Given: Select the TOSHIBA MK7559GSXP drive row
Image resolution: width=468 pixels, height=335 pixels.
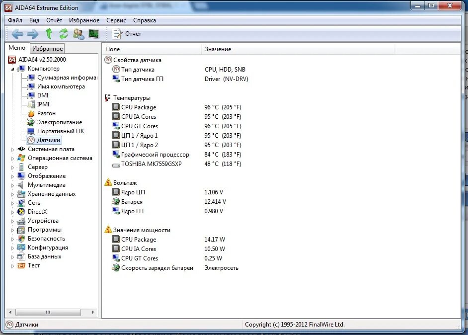Looking at the screenshot, I should click(177, 164).
